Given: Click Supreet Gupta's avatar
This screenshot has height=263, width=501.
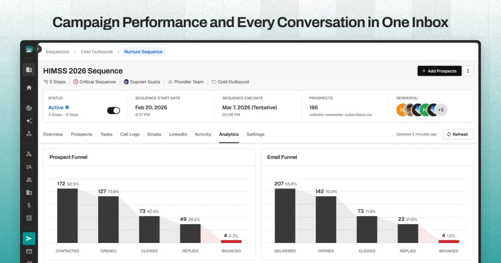Looking at the screenshot, I should pos(126,82).
